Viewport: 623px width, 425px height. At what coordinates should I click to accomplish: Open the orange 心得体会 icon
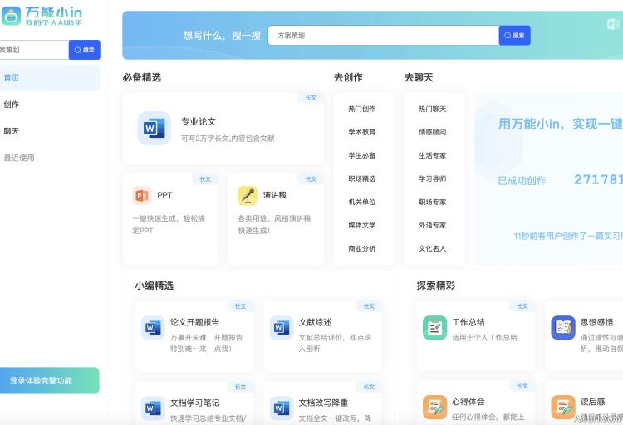434,407
